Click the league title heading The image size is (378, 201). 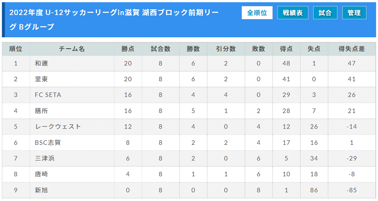114,20
